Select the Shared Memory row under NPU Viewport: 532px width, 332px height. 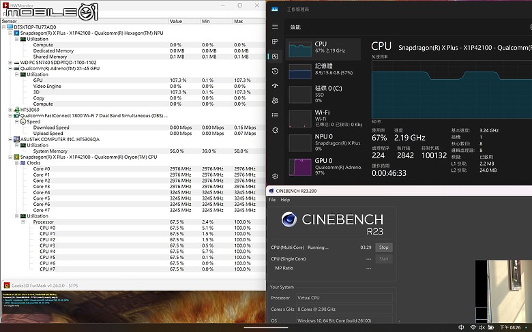pos(133,57)
